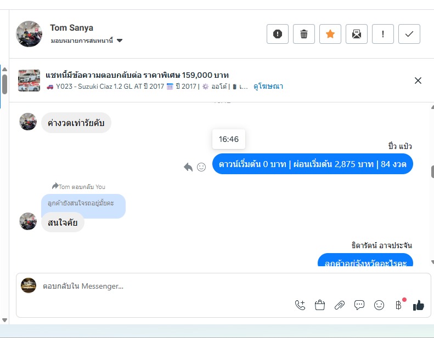Delete conversation using trash can icon
This screenshot has height=338, width=434.
click(303, 34)
